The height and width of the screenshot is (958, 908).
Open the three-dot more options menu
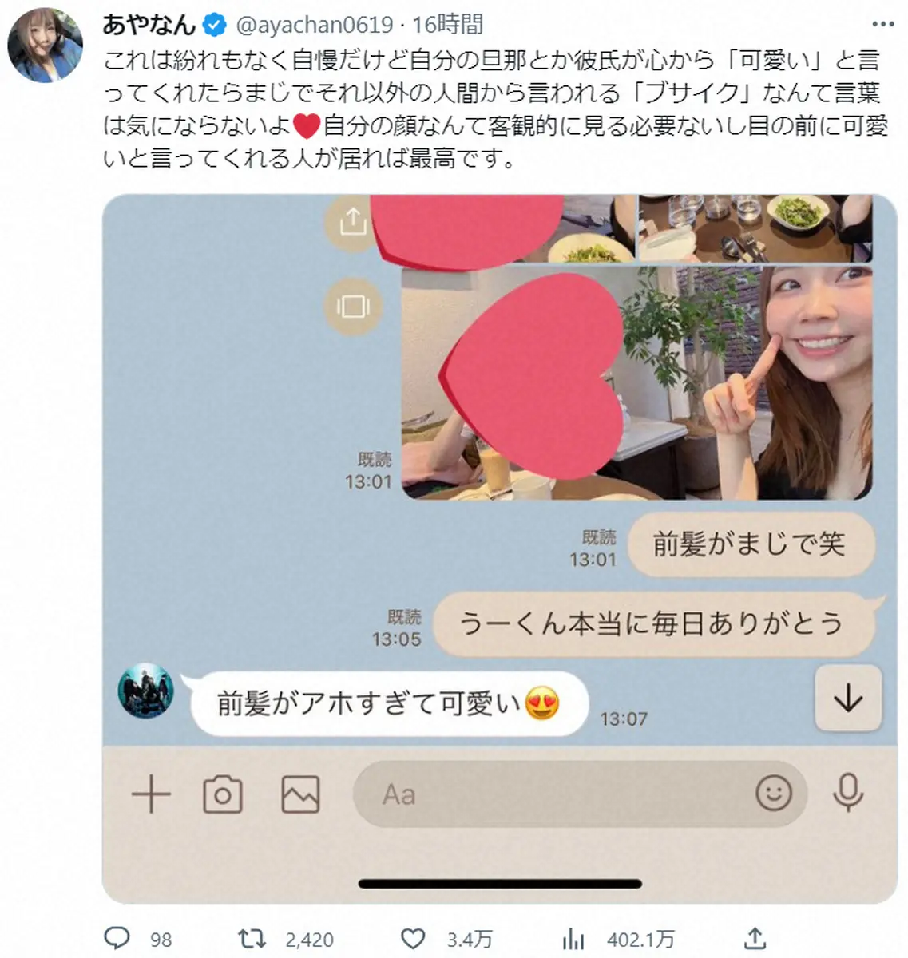pos(883,25)
